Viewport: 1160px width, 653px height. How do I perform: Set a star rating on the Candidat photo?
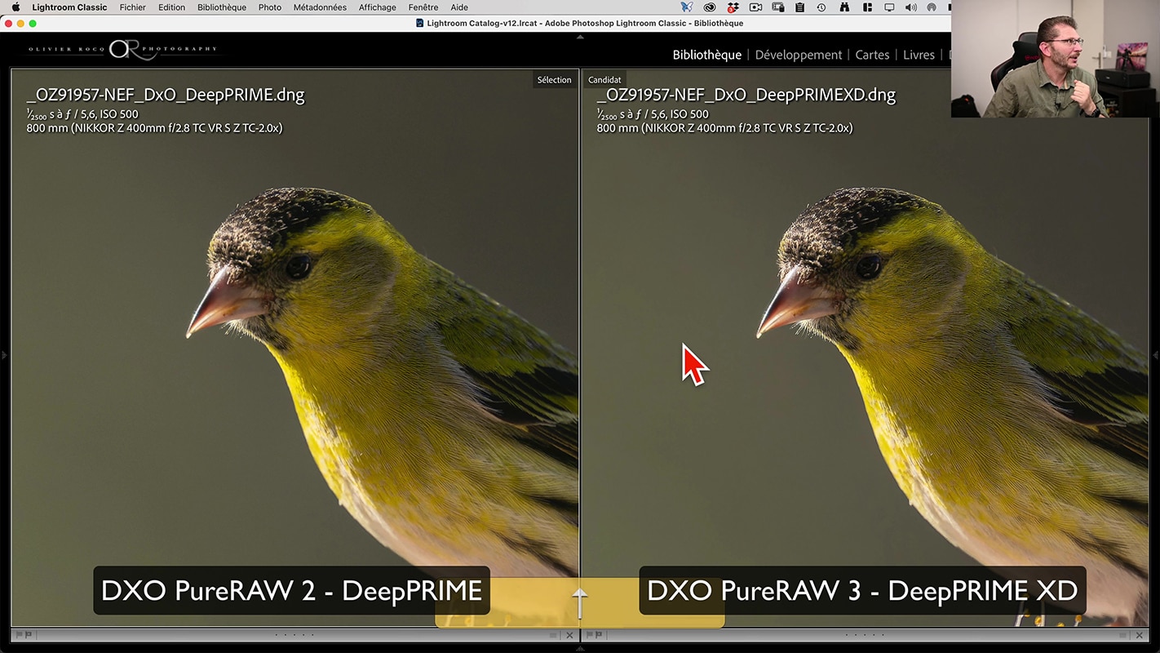[x=866, y=634]
